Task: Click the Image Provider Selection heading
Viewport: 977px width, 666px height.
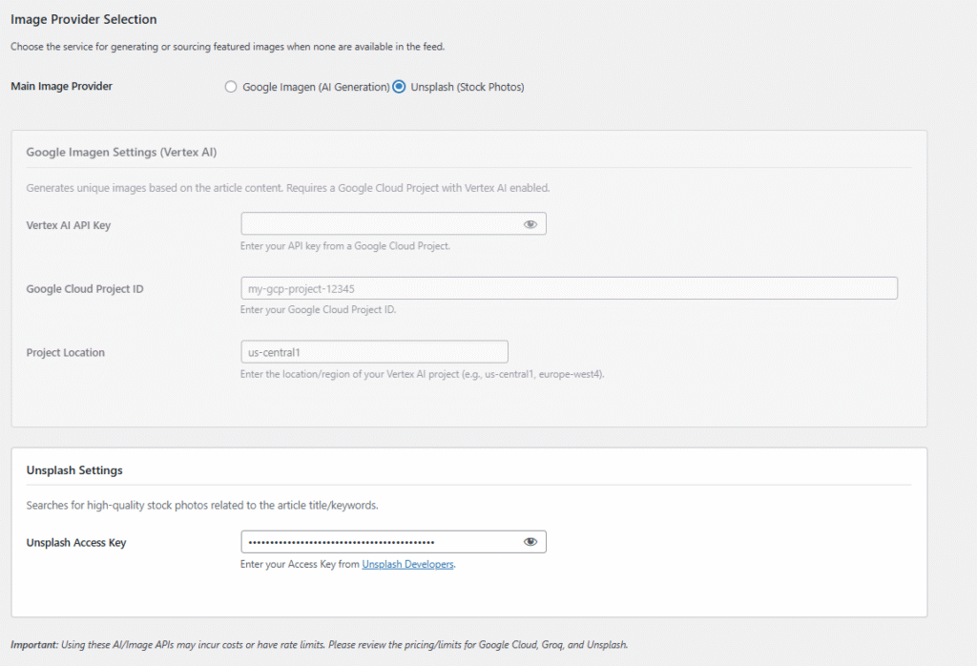Action: 83,18
